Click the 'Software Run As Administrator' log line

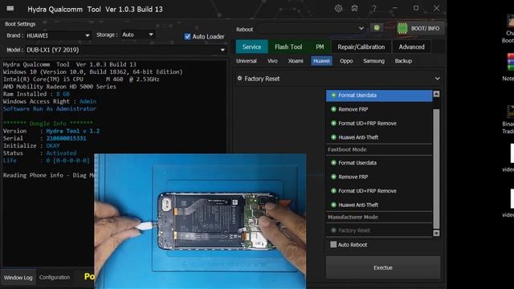click(x=50, y=109)
